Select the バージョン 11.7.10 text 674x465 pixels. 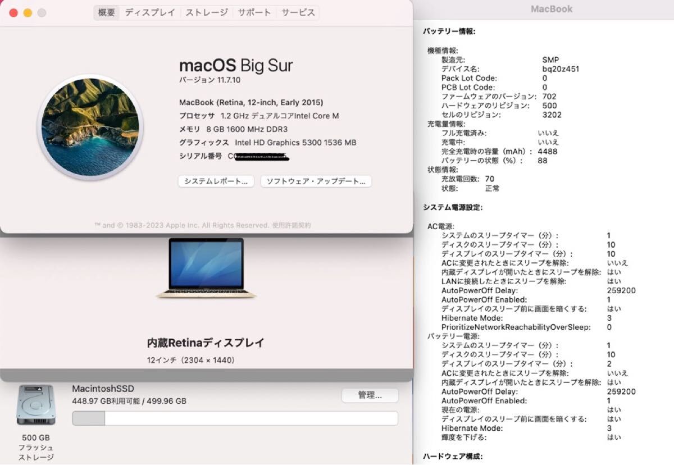210,80
